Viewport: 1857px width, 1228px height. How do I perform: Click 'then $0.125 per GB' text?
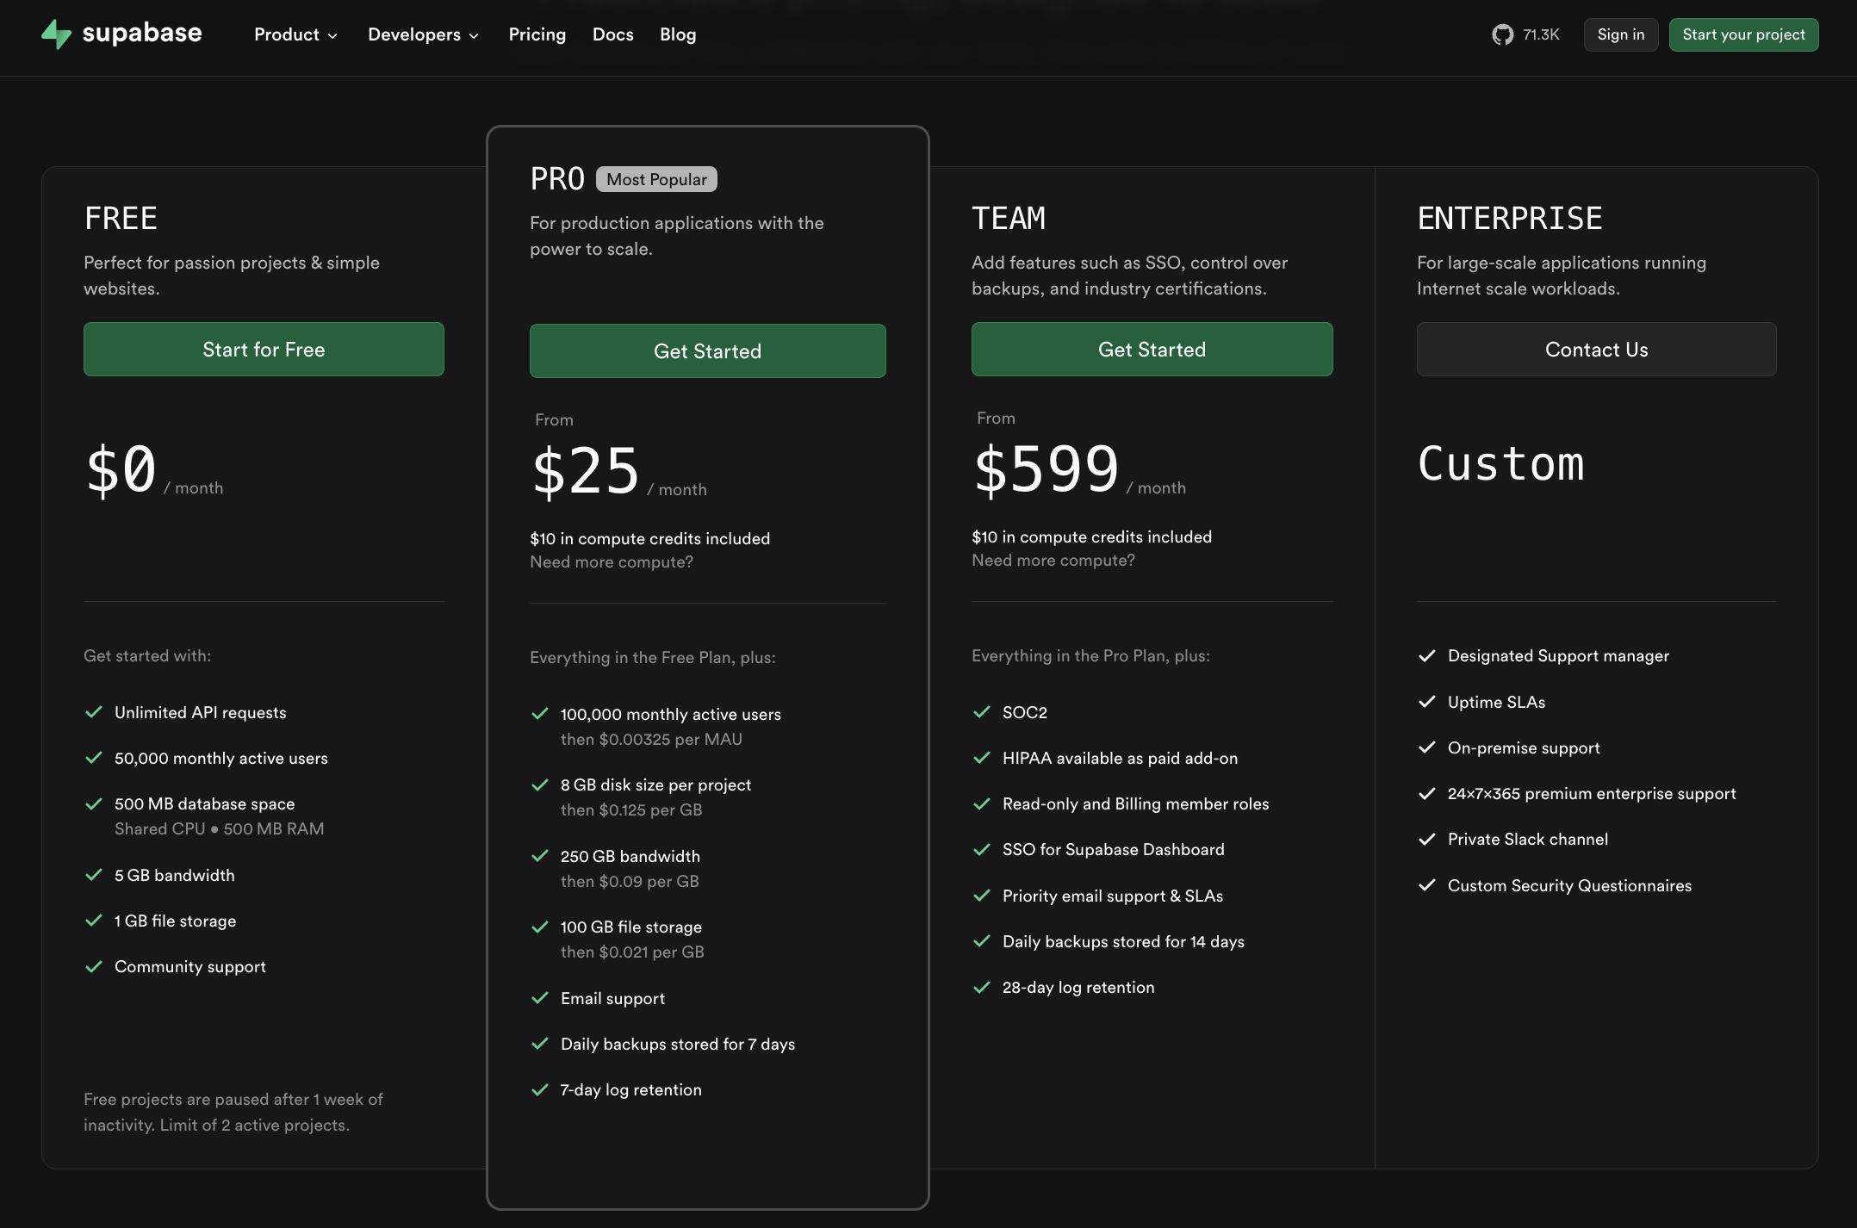click(x=631, y=809)
